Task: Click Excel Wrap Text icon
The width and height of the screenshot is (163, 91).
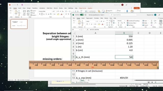Action: 114,21
